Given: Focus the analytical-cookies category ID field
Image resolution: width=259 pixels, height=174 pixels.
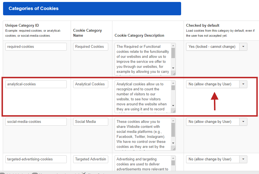Looking at the screenshot, I should [x=36, y=84].
